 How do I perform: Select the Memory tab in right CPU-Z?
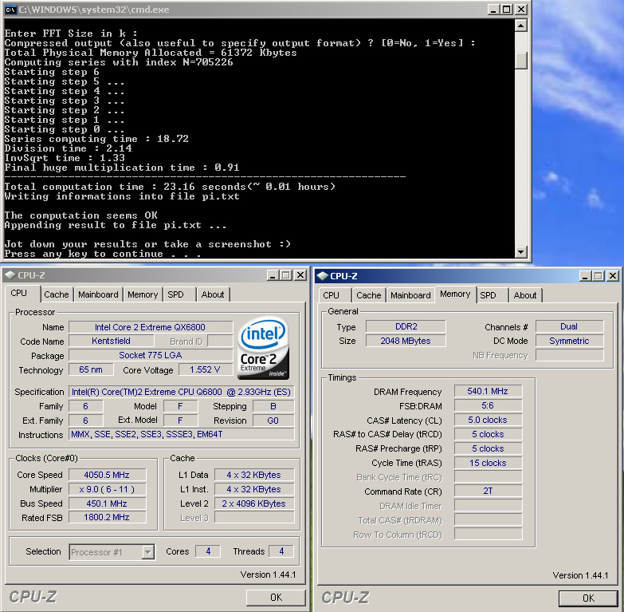pyautogui.click(x=455, y=294)
